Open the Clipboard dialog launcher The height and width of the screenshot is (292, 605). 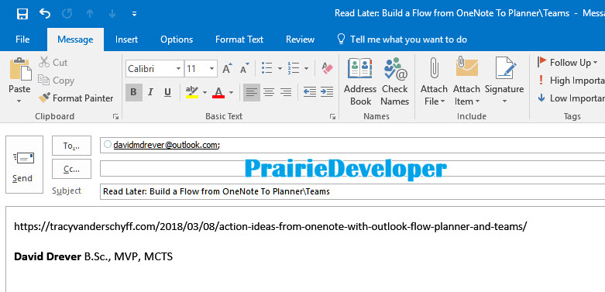click(115, 116)
